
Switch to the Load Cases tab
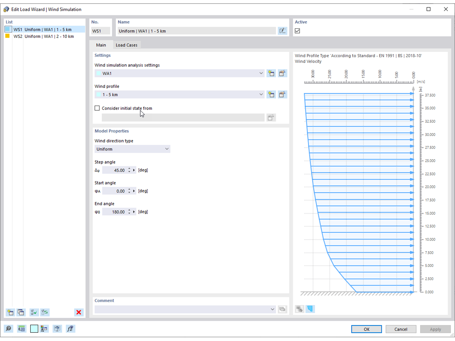pos(127,45)
